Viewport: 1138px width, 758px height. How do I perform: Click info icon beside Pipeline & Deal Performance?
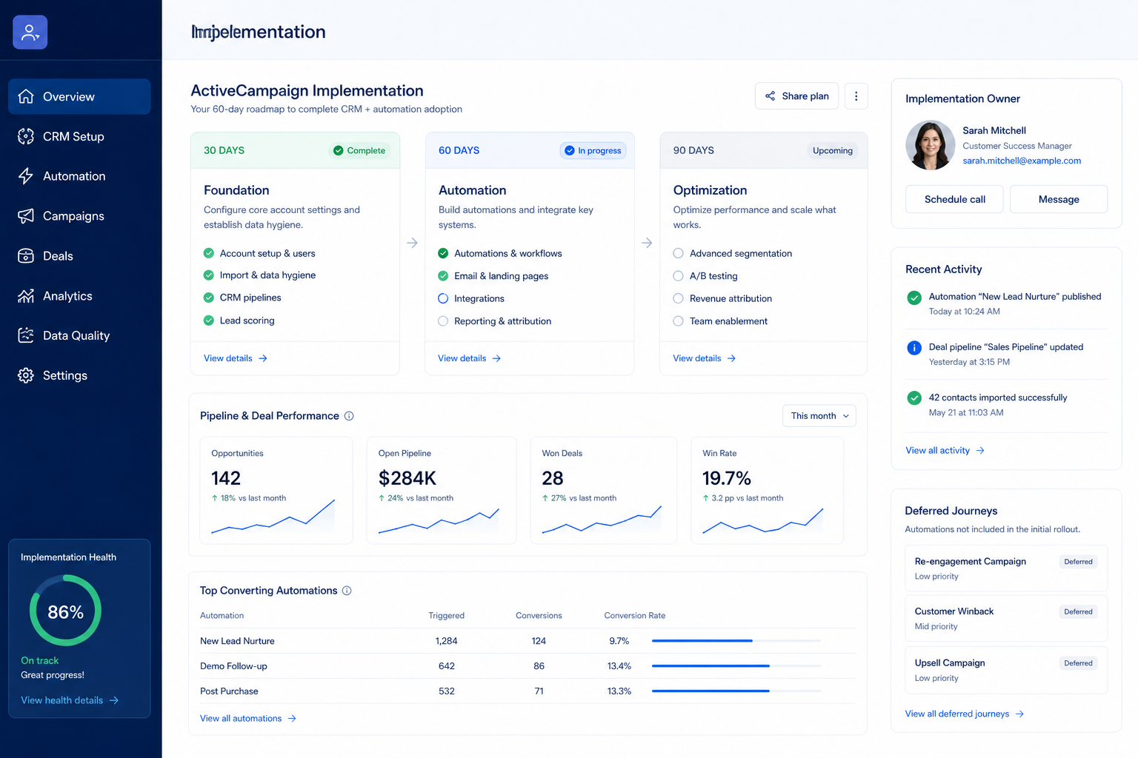[x=349, y=416]
